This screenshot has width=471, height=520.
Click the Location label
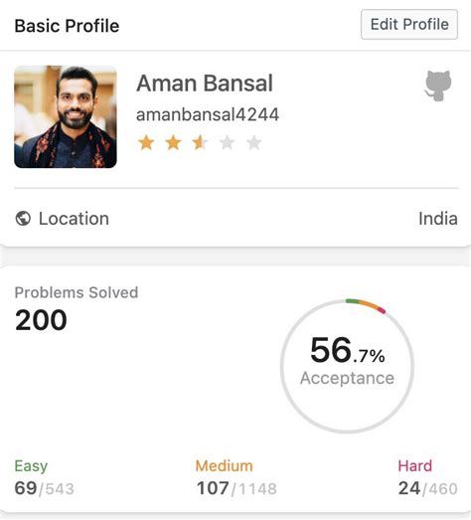tap(74, 219)
